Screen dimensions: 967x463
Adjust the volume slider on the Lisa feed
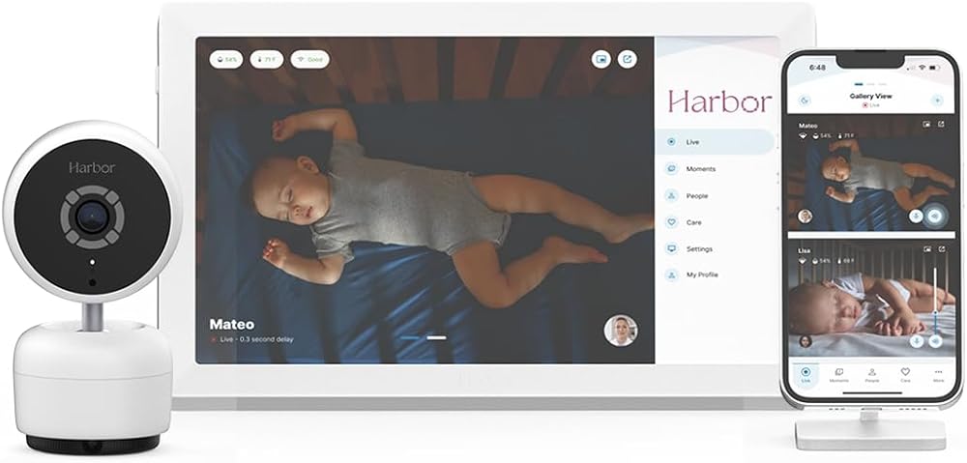pos(936,301)
